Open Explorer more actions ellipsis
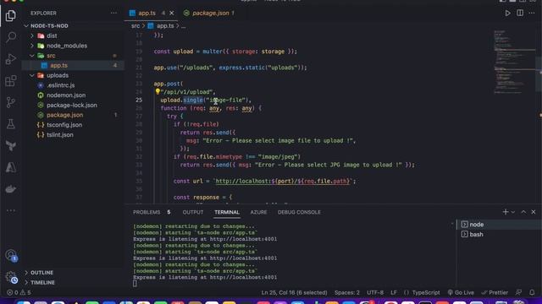 (113, 14)
